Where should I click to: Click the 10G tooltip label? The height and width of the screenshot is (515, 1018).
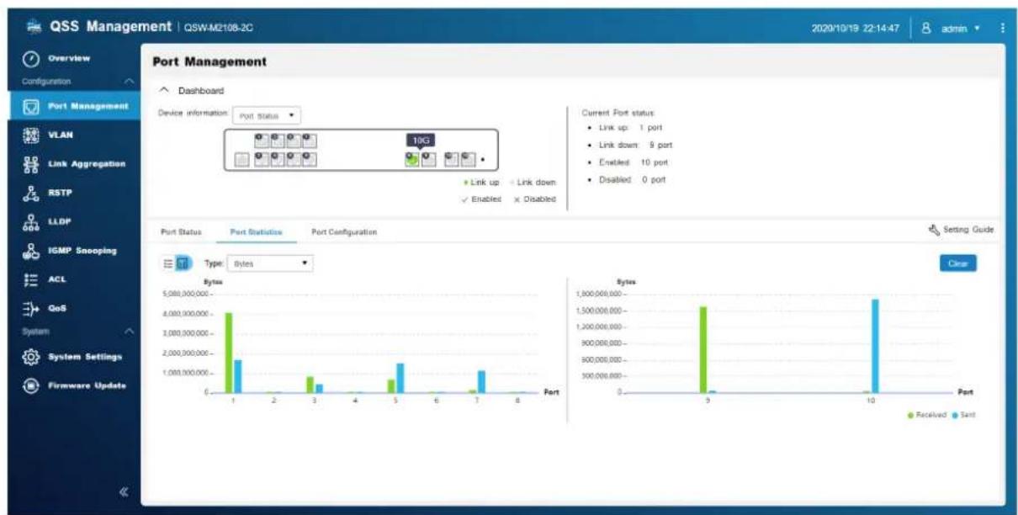421,141
